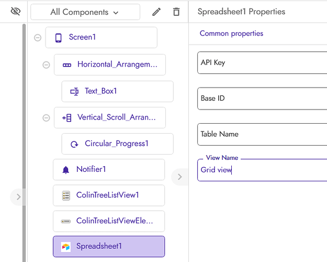Image resolution: width=327 pixels, height=262 pixels.
Task: Collapse the Vertical_Scroll_Arrangement tree node
Action: coord(46,118)
